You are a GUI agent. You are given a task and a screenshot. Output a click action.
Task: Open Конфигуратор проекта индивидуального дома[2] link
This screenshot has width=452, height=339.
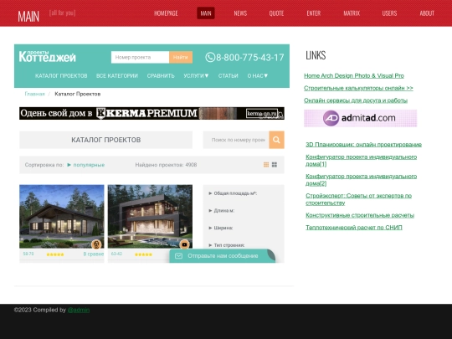click(362, 180)
